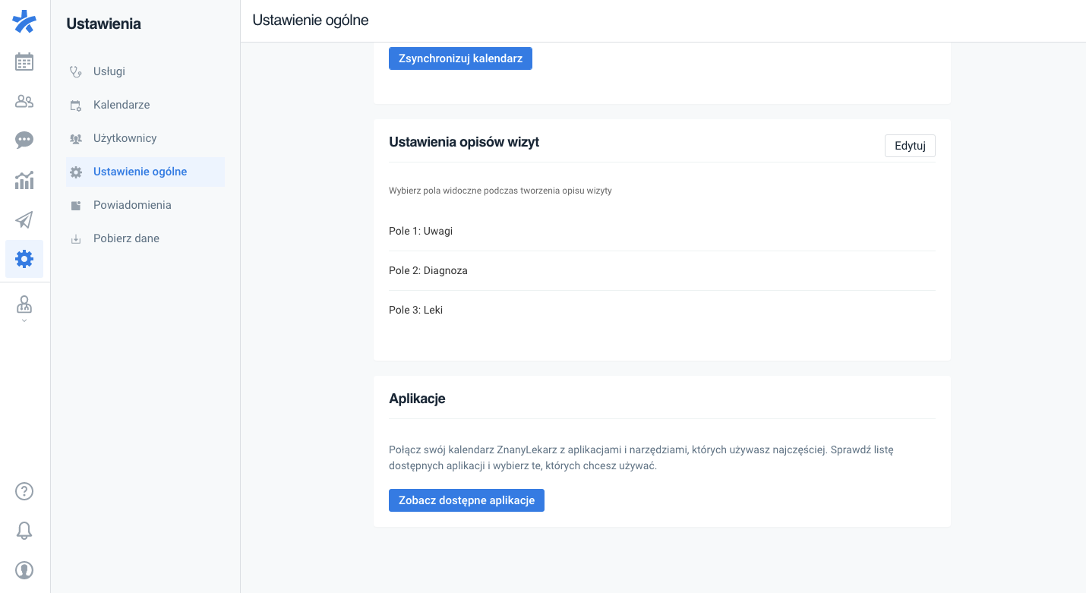Click the icon beside Powiadomienia
The width and height of the screenshot is (1086, 593).
coord(75,206)
